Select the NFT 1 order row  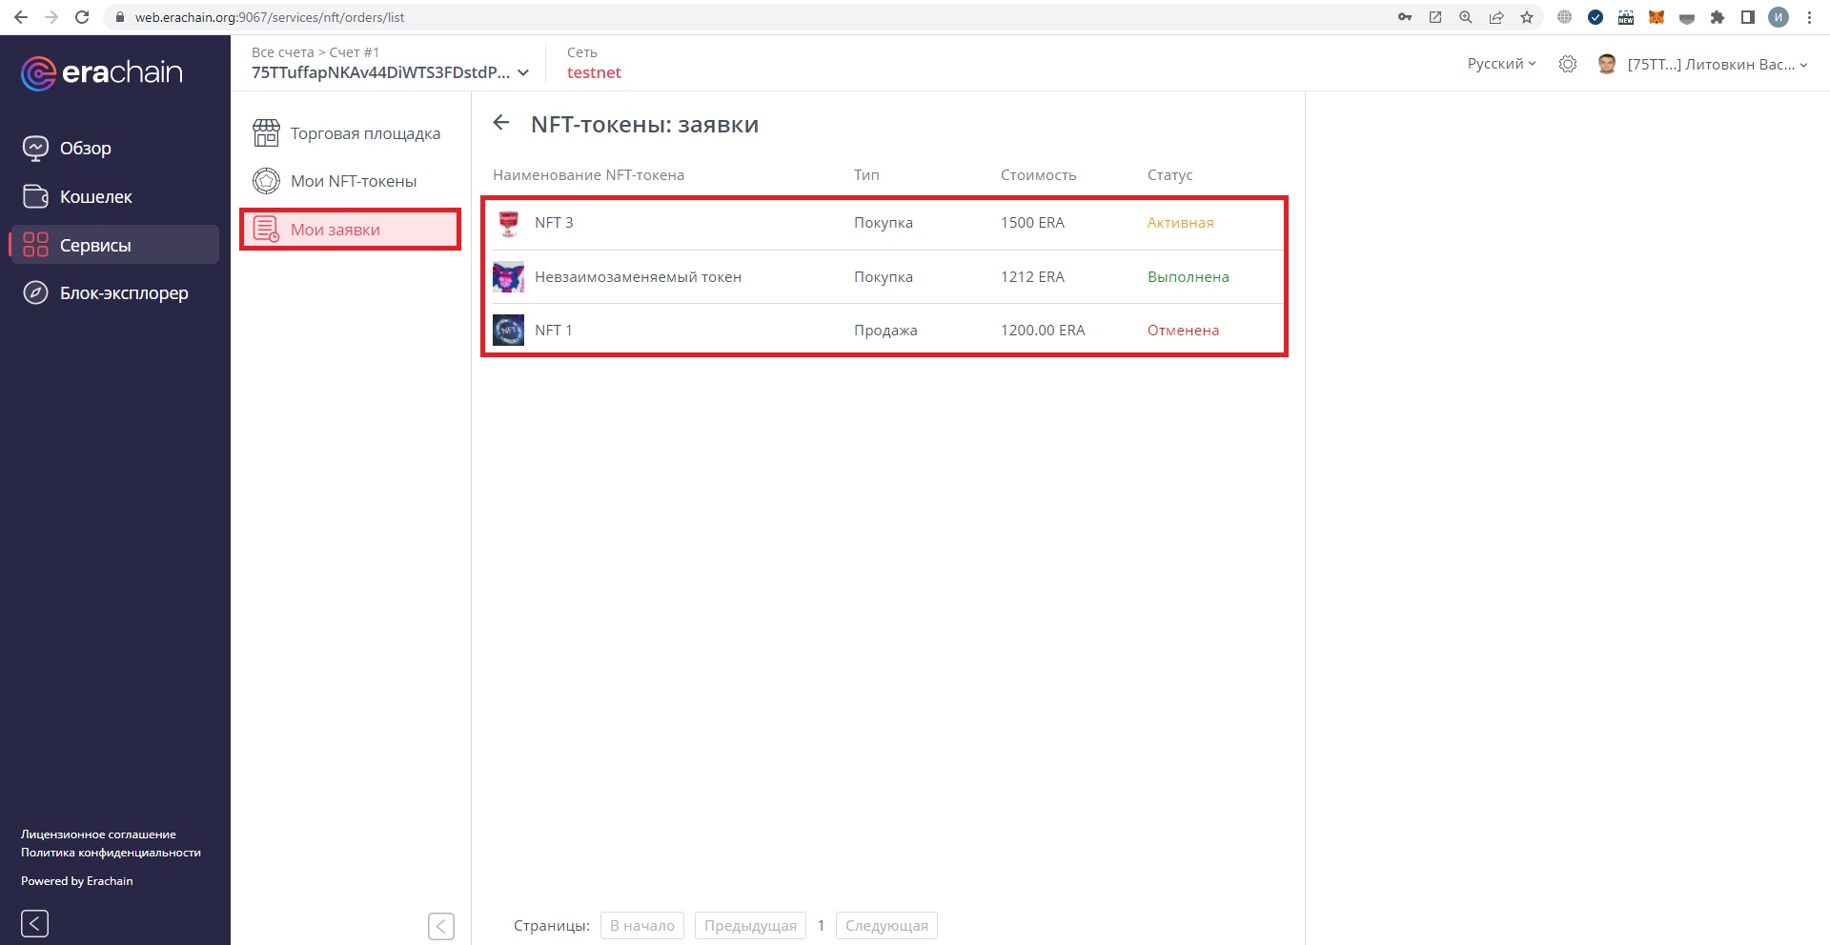click(884, 331)
